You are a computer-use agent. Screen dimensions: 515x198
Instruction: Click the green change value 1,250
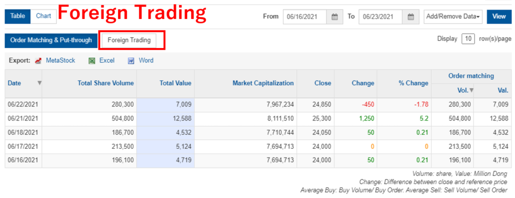tap(367, 119)
